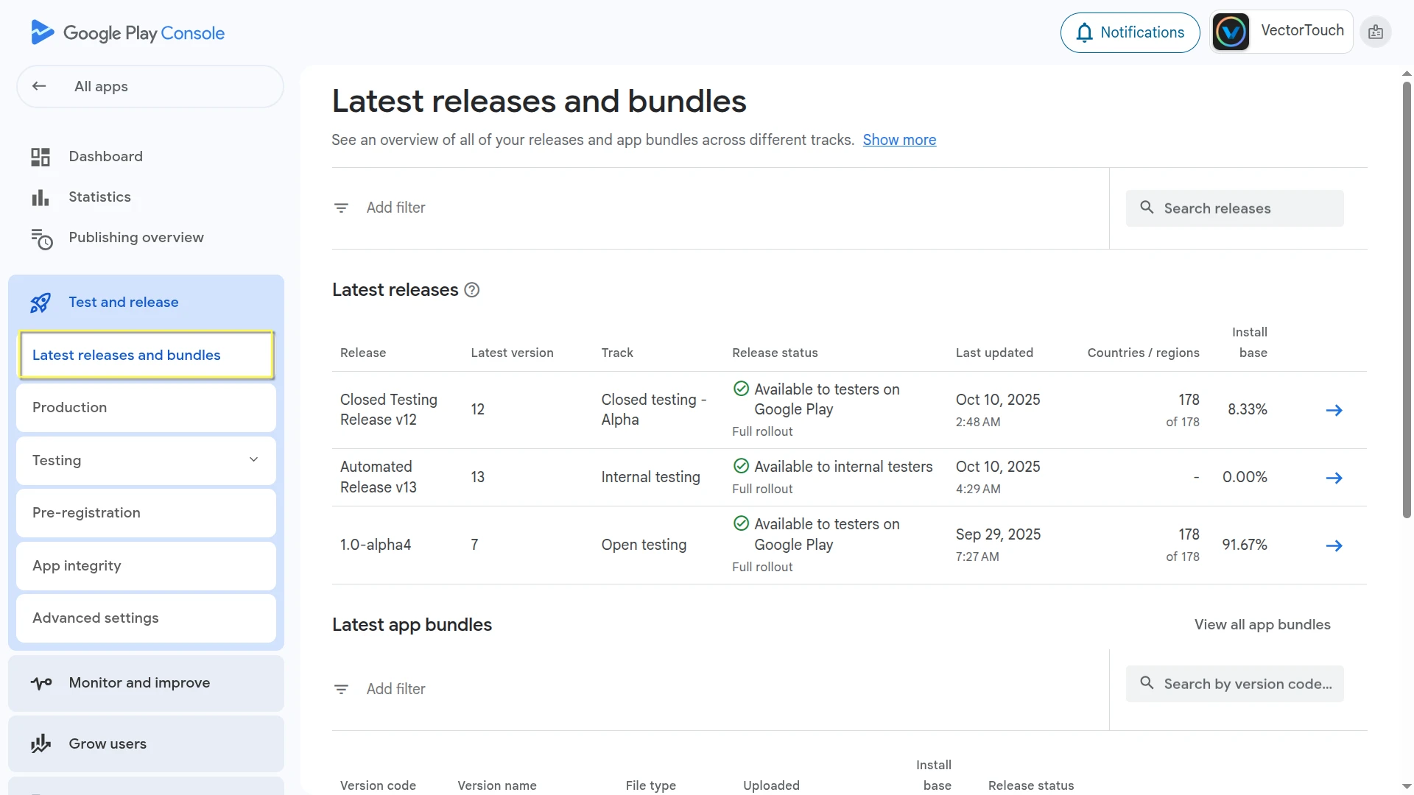Open Add filter for latest releases
Image resolution: width=1414 pixels, height=795 pixels.
(395, 208)
